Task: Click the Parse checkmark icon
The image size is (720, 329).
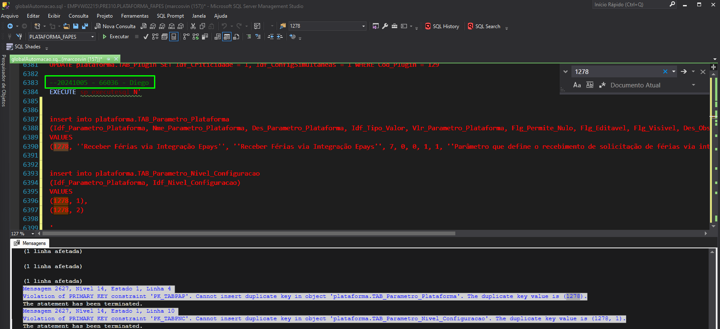Action: (146, 37)
